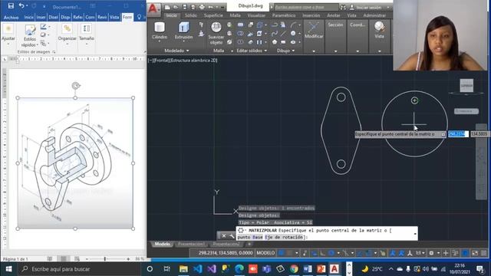Click the rotation handle above the picture
The width and height of the screenshot is (491, 276).
[x=75, y=85]
